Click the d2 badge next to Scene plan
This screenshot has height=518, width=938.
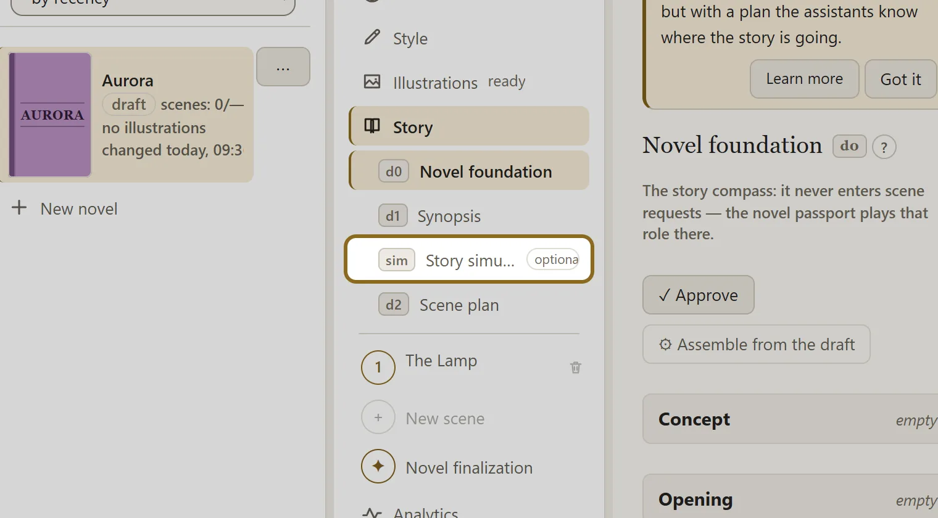(x=394, y=305)
